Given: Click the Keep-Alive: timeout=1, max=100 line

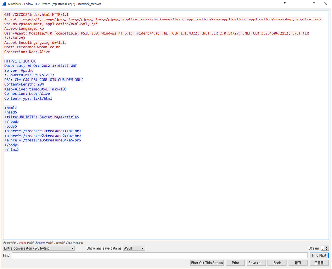Looking at the screenshot, I should coord(36,89).
